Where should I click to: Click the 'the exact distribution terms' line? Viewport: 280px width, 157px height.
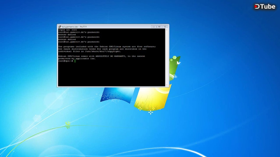tap(102, 49)
